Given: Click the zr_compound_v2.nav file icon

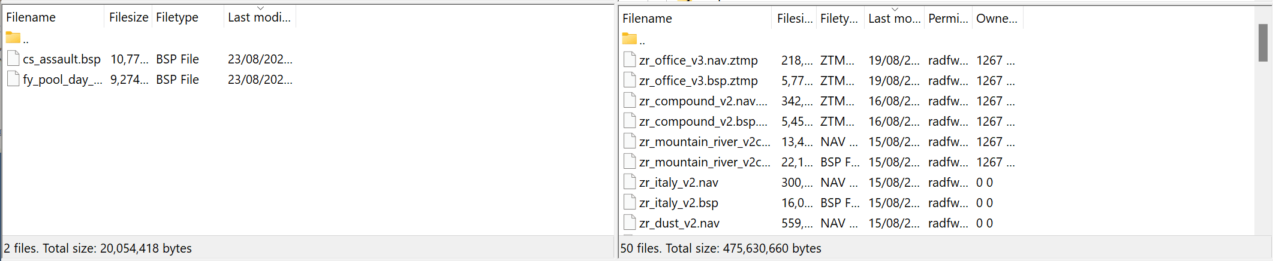Looking at the screenshot, I should pos(630,101).
